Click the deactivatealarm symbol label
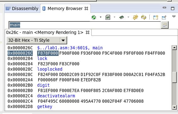 point(56,96)
